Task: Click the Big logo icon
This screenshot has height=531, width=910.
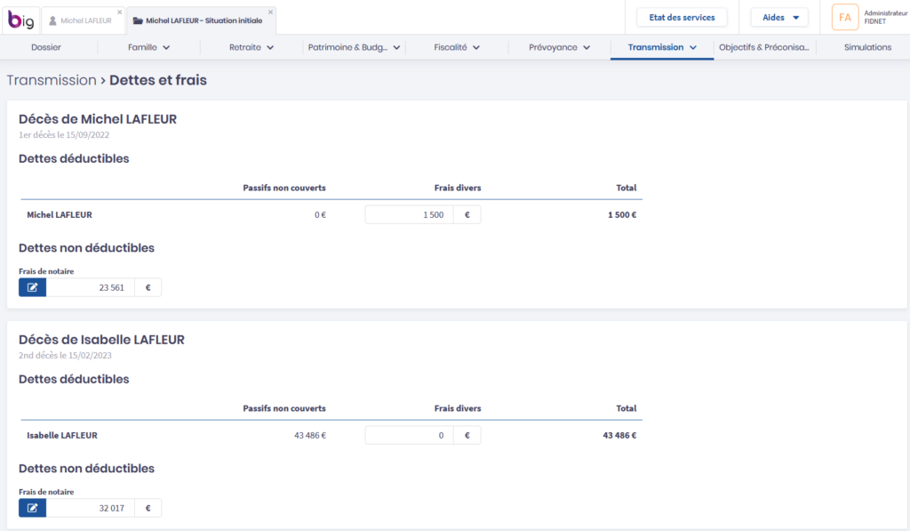Action: coord(20,19)
